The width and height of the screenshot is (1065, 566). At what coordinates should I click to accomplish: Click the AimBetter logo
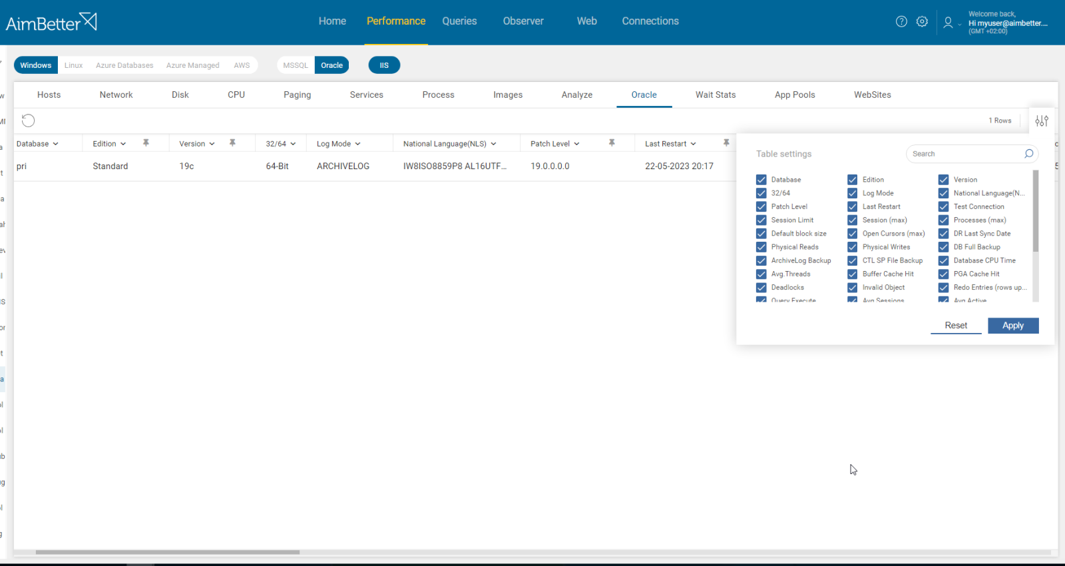(x=51, y=23)
